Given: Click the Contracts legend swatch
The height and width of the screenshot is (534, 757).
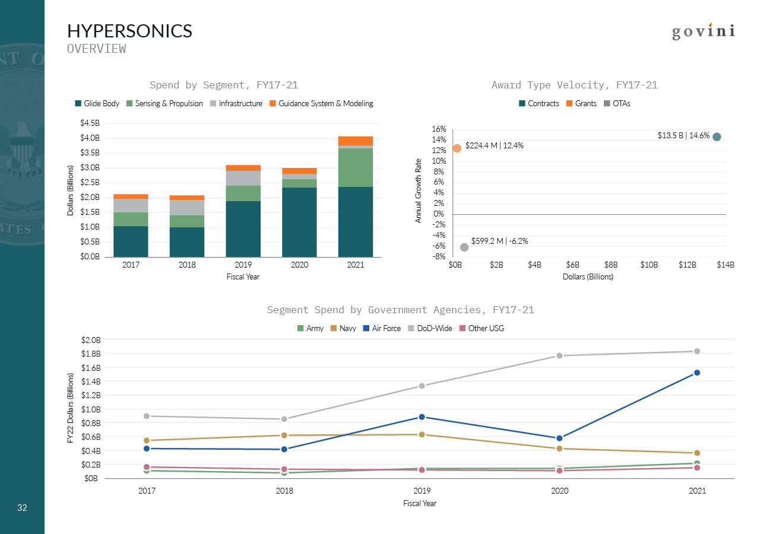Looking at the screenshot, I should coord(522,103).
